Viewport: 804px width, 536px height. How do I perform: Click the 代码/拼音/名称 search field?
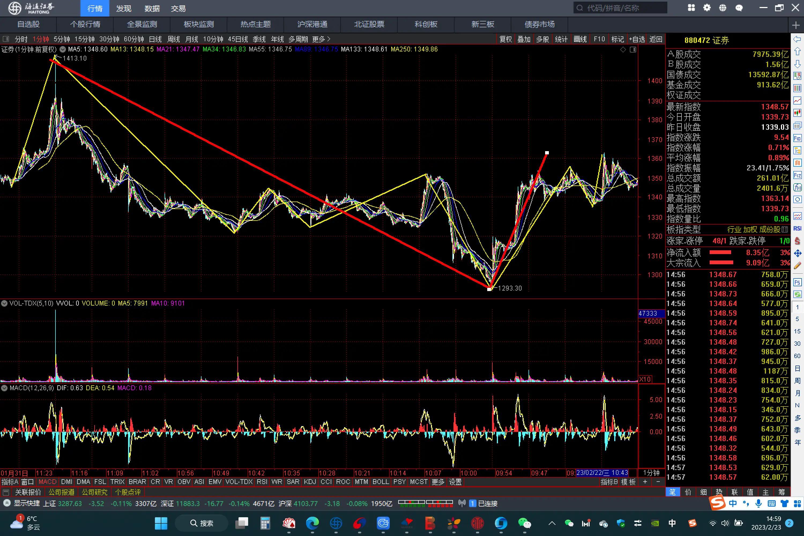[620, 8]
